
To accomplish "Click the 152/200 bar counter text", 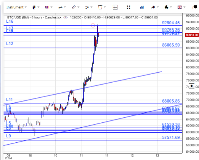I will click(75, 17).
